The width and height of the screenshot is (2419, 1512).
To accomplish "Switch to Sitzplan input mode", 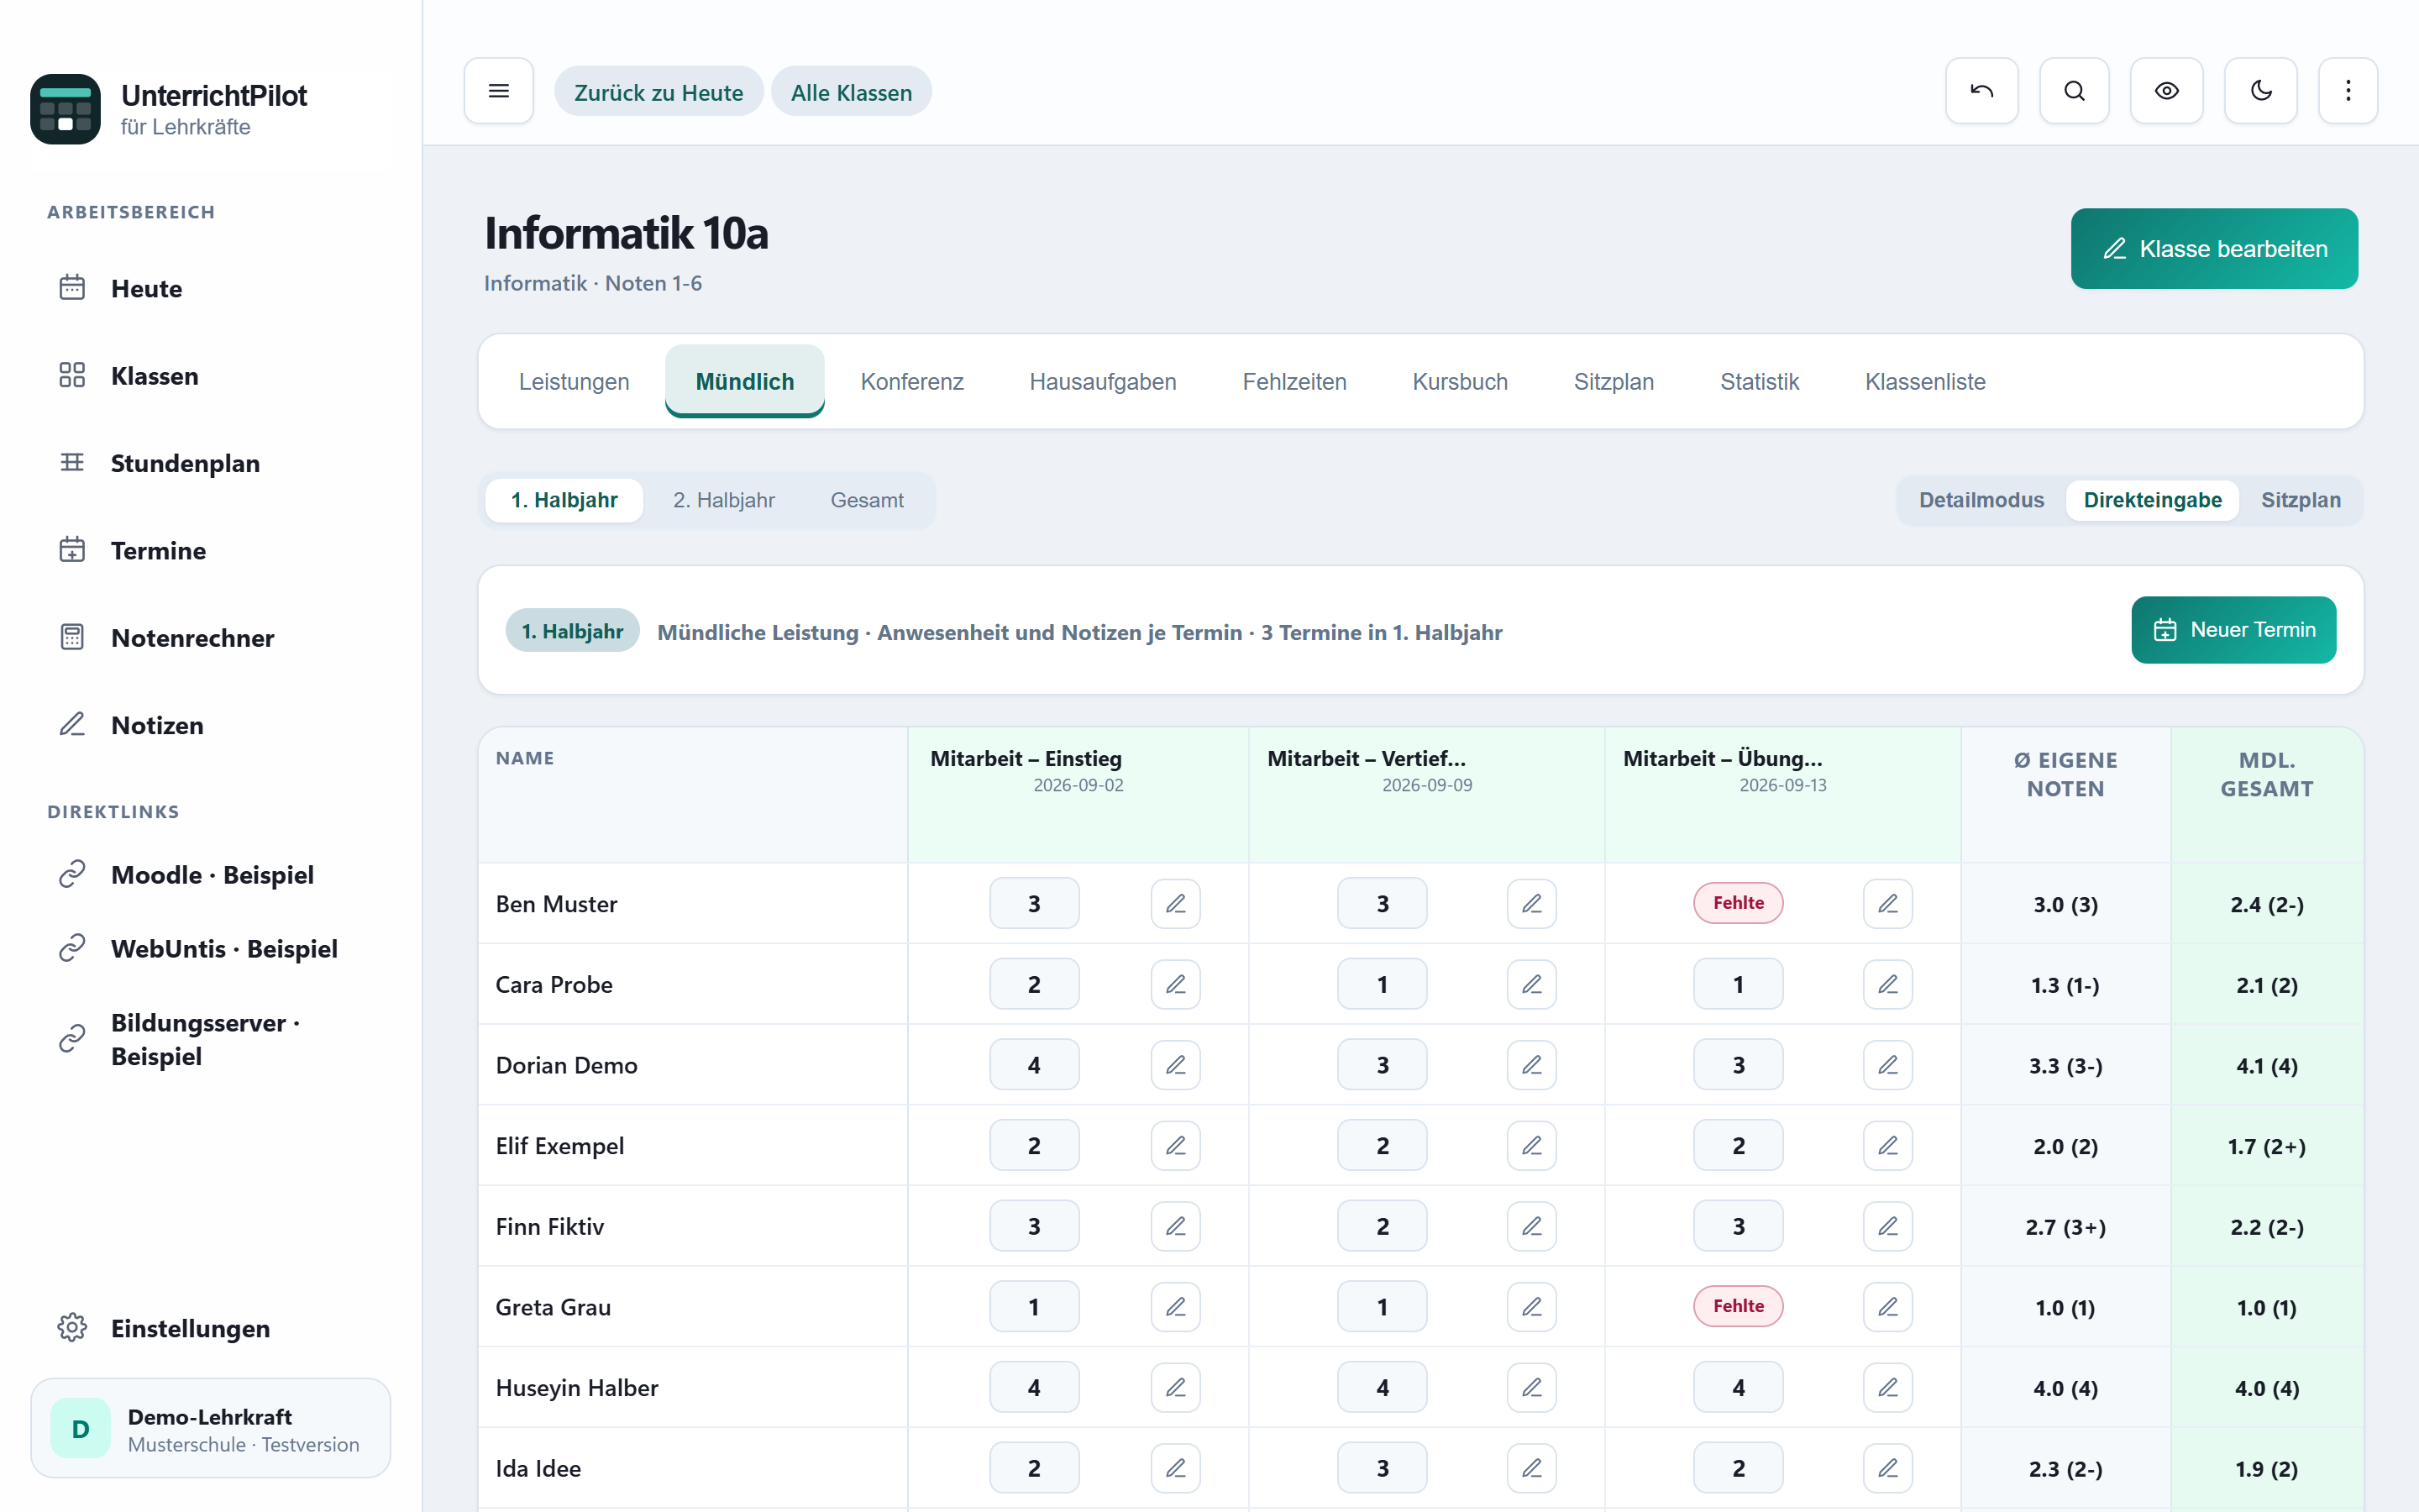I will tap(2300, 500).
